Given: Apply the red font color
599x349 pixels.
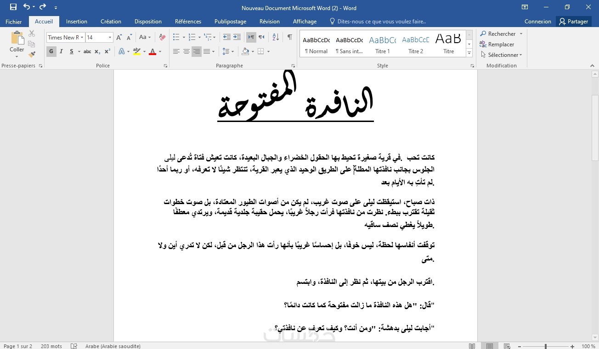Looking at the screenshot, I should tap(153, 51).
